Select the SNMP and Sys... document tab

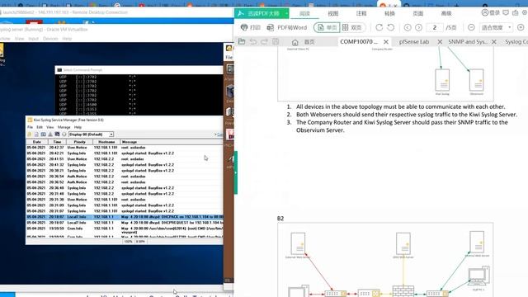pyautogui.click(x=468, y=42)
